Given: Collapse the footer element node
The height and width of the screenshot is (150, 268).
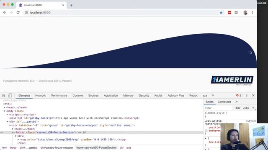Looking at the screenshot, I should [13, 132].
